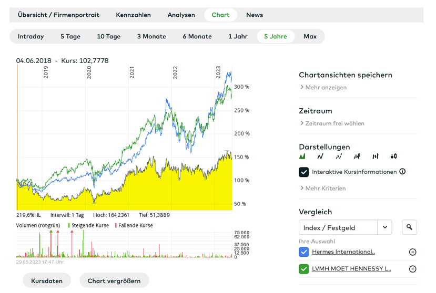Image resolution: width=436 pixels, height=293 pixels.
Task: Toggle the blue Hermes International checkbox
Action: click(x=303, y=252)
